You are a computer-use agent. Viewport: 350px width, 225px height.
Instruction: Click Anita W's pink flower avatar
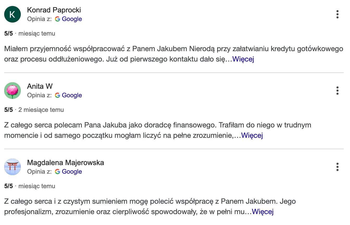click(12, 91)
